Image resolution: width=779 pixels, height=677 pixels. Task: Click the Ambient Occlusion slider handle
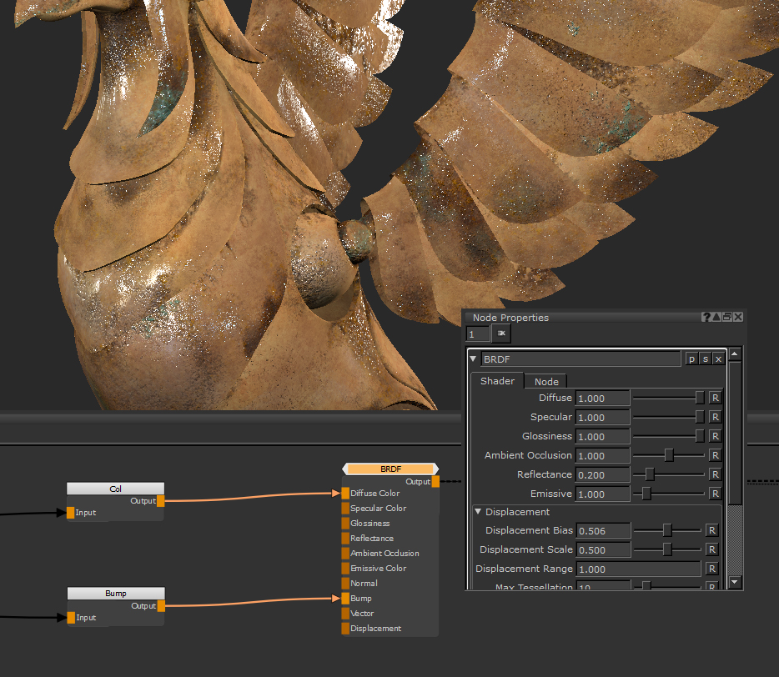click(669, 455)
